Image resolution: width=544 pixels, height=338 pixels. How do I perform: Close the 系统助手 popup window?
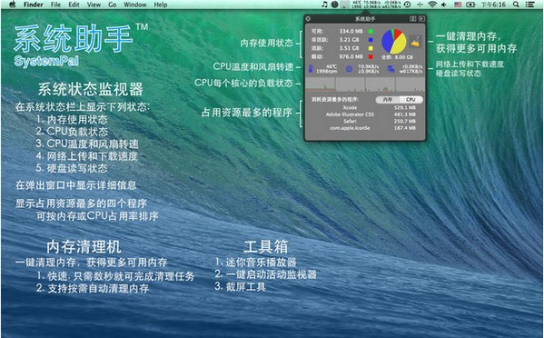[308, 19]
